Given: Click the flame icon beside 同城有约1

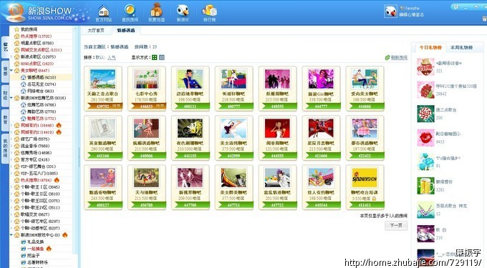Looking at the screenshot, I should click(59, 125).
